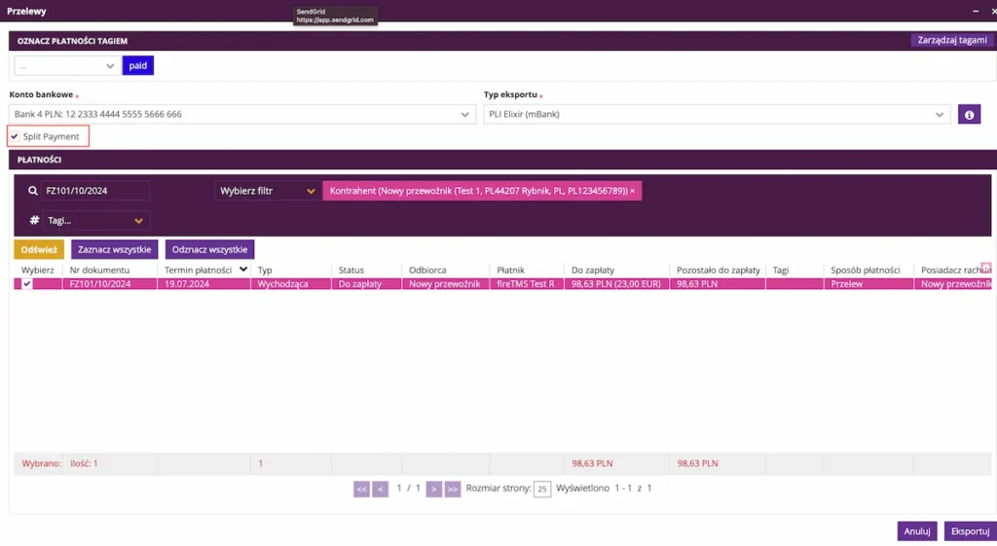Image resolution: width=997 pixels, height=546 pixels.
Task: Click the search magnifier icon
Action: coord(33,191)
